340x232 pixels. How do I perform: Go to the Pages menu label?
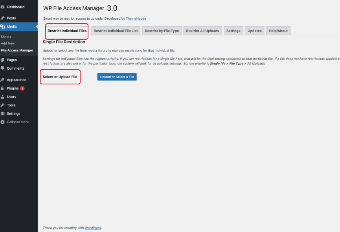(12, 60)
